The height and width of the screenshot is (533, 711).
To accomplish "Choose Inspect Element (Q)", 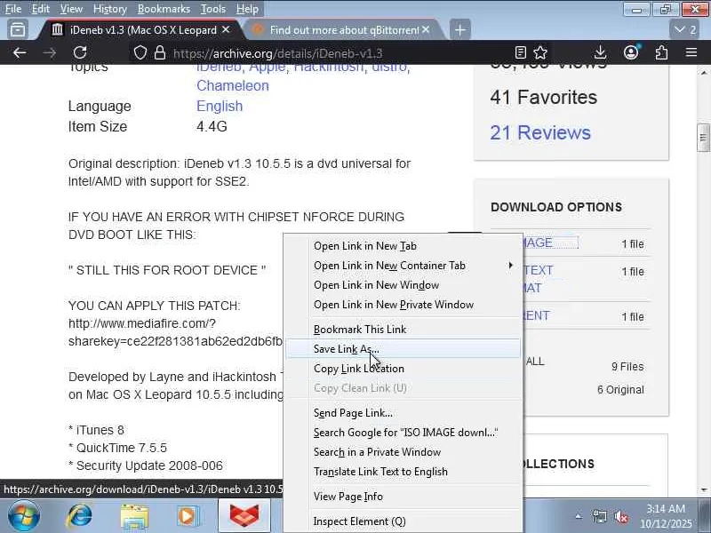I will click(403, 521).
